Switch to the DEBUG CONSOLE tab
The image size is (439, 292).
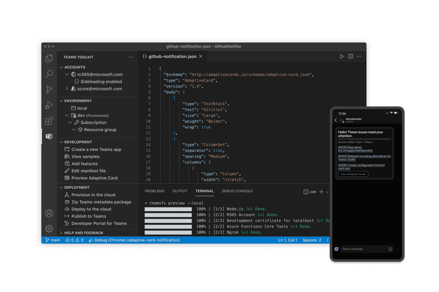tap(237, 191)
